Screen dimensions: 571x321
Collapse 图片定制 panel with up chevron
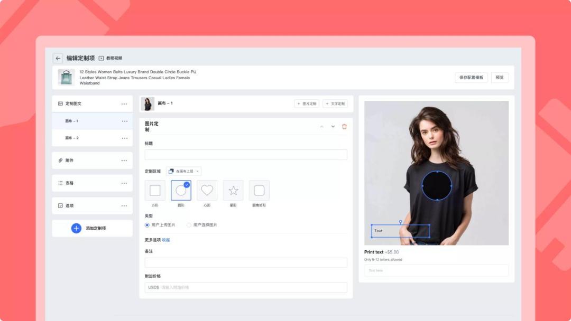click(x=321, y=127)
